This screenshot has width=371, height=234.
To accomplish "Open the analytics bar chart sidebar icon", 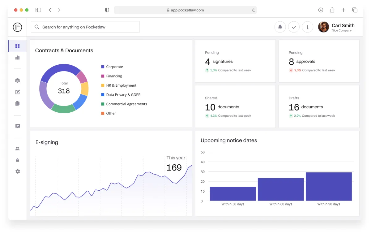I will pos(17,58).
